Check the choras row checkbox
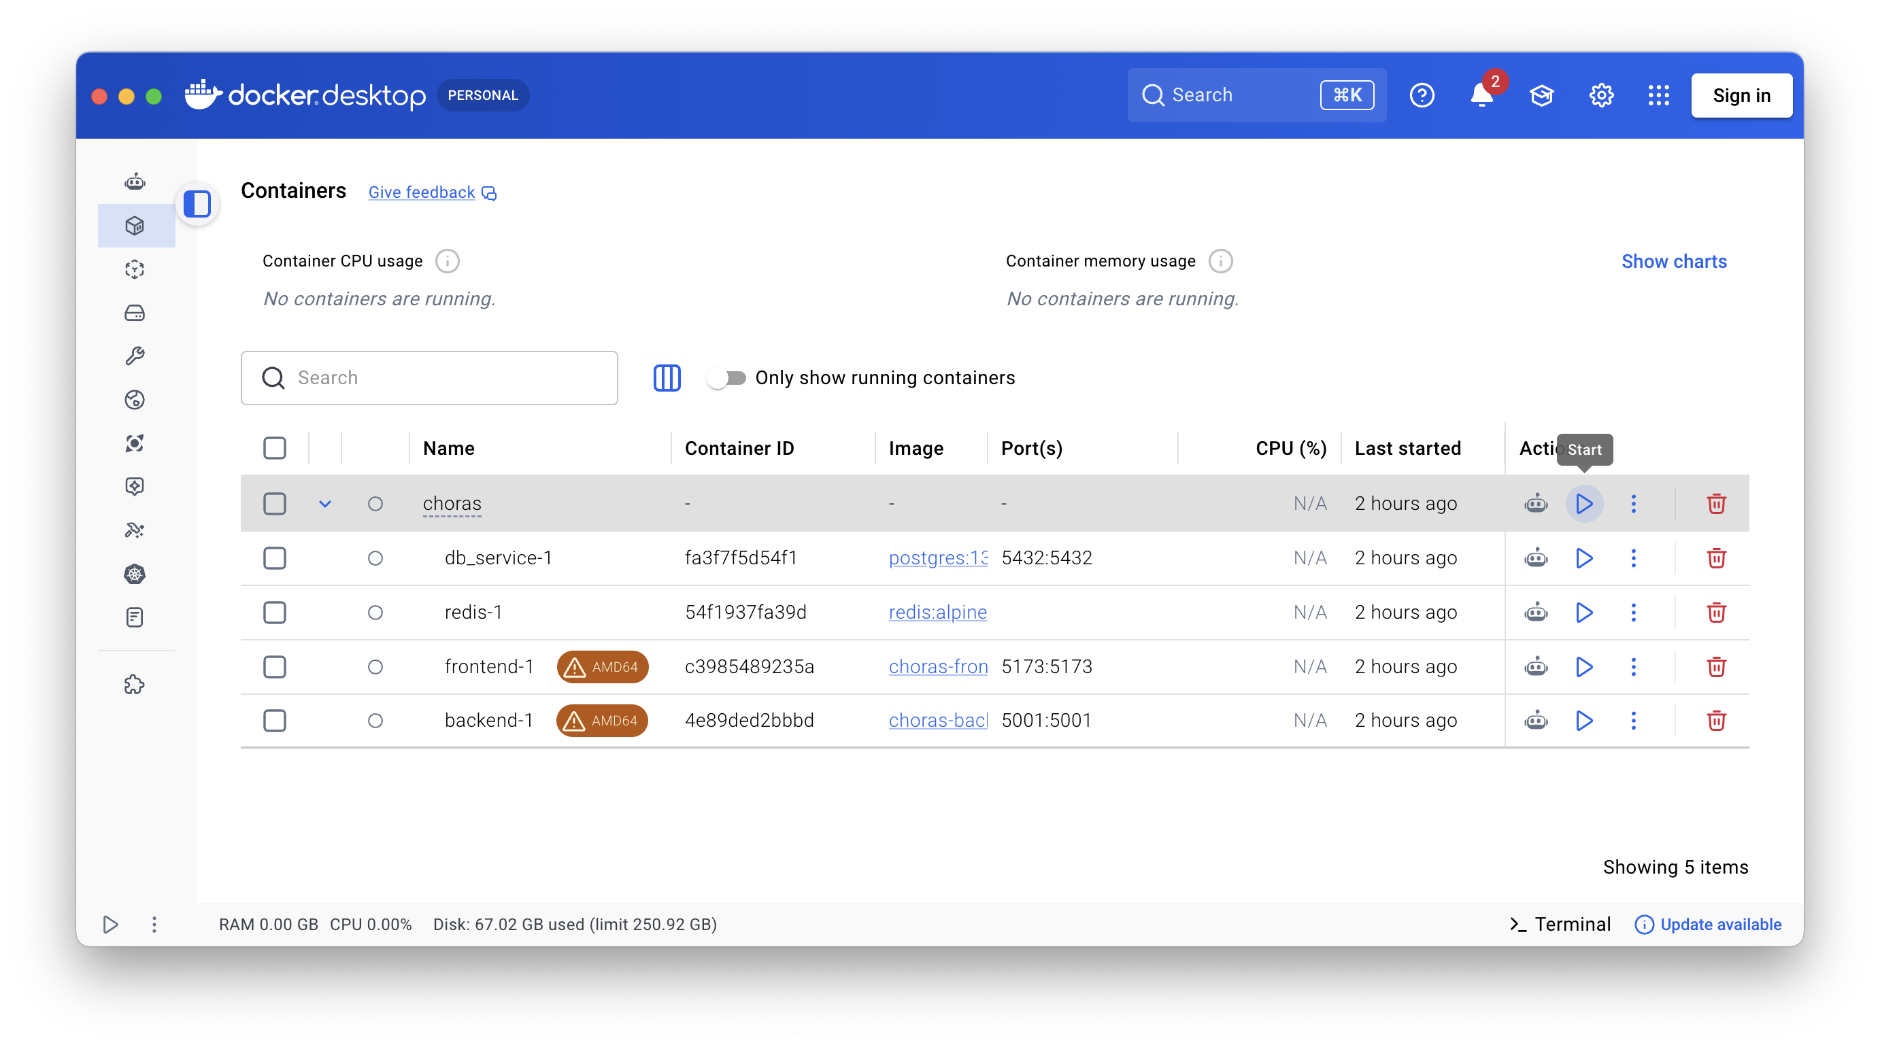 [274, 503]
